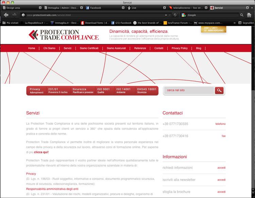Open the Privacy Policy menu item
The height and width of the screenshot is (198, 255).
click(x=180, y=48)
